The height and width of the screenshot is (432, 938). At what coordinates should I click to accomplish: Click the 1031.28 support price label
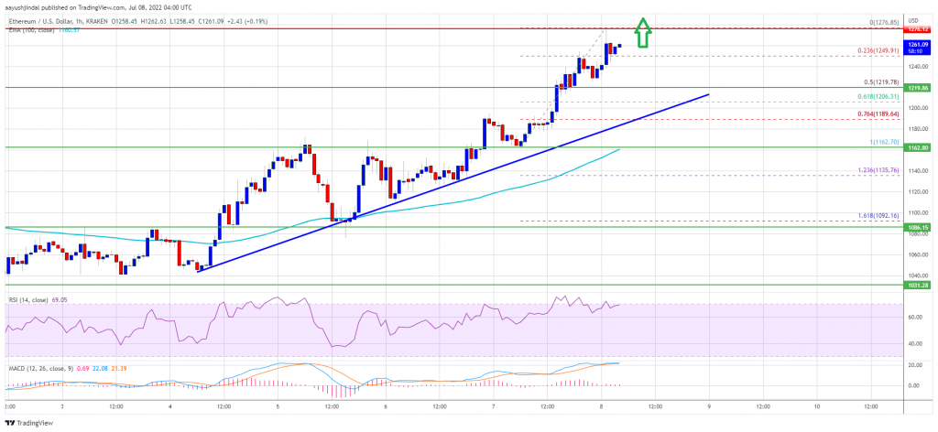point(920,286)
